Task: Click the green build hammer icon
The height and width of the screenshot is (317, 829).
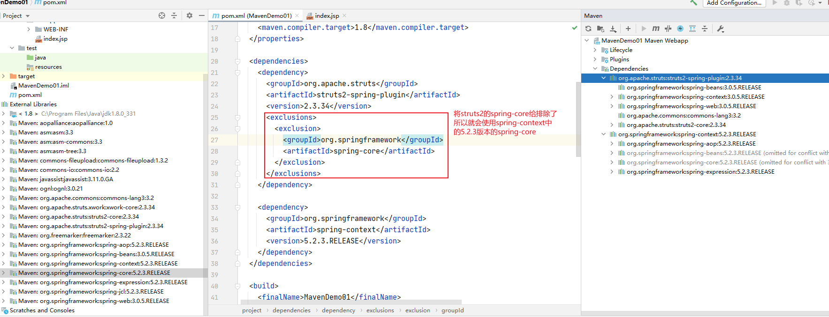Action: [x=694, y=2]
